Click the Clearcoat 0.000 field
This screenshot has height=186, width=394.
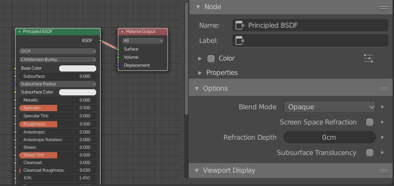click(58, 163)
